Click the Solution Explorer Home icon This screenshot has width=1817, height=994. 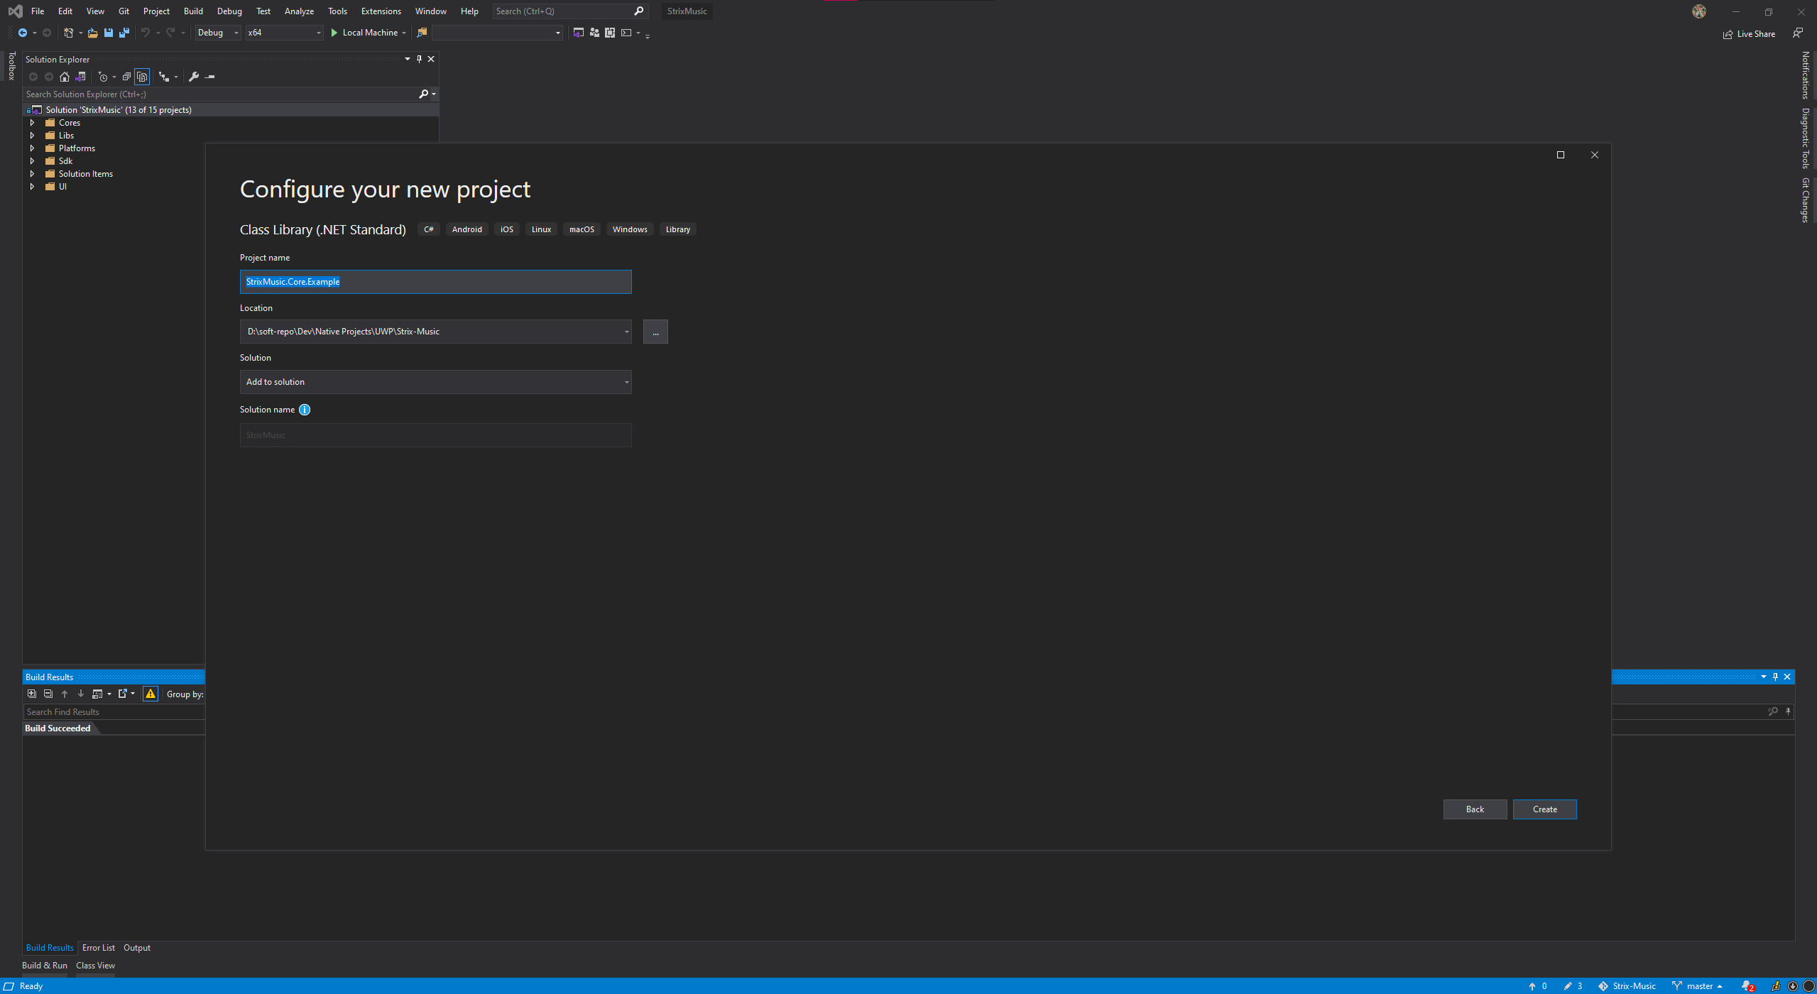[65, 77]
